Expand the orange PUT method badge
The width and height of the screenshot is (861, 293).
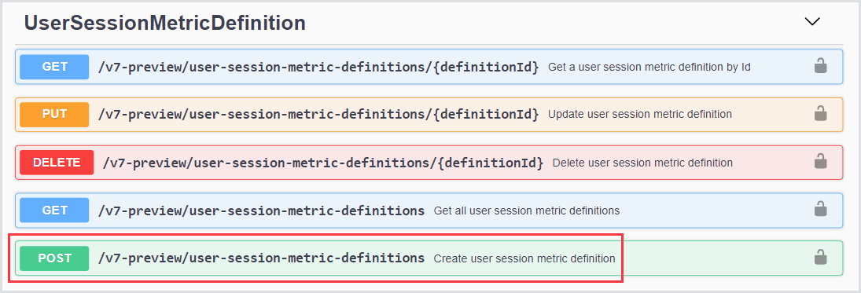pos(54,115)
